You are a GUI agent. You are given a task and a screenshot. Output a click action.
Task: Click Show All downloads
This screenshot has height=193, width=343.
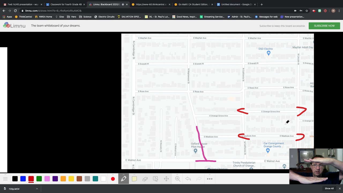329,188
